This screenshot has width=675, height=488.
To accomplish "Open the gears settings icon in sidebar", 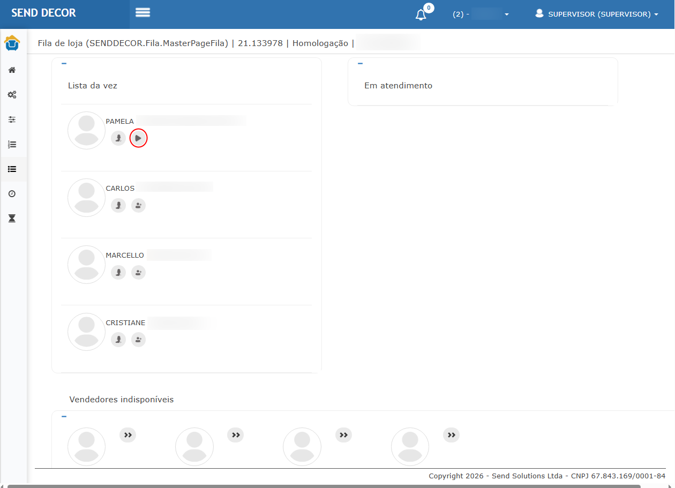I will click(12, 95).
